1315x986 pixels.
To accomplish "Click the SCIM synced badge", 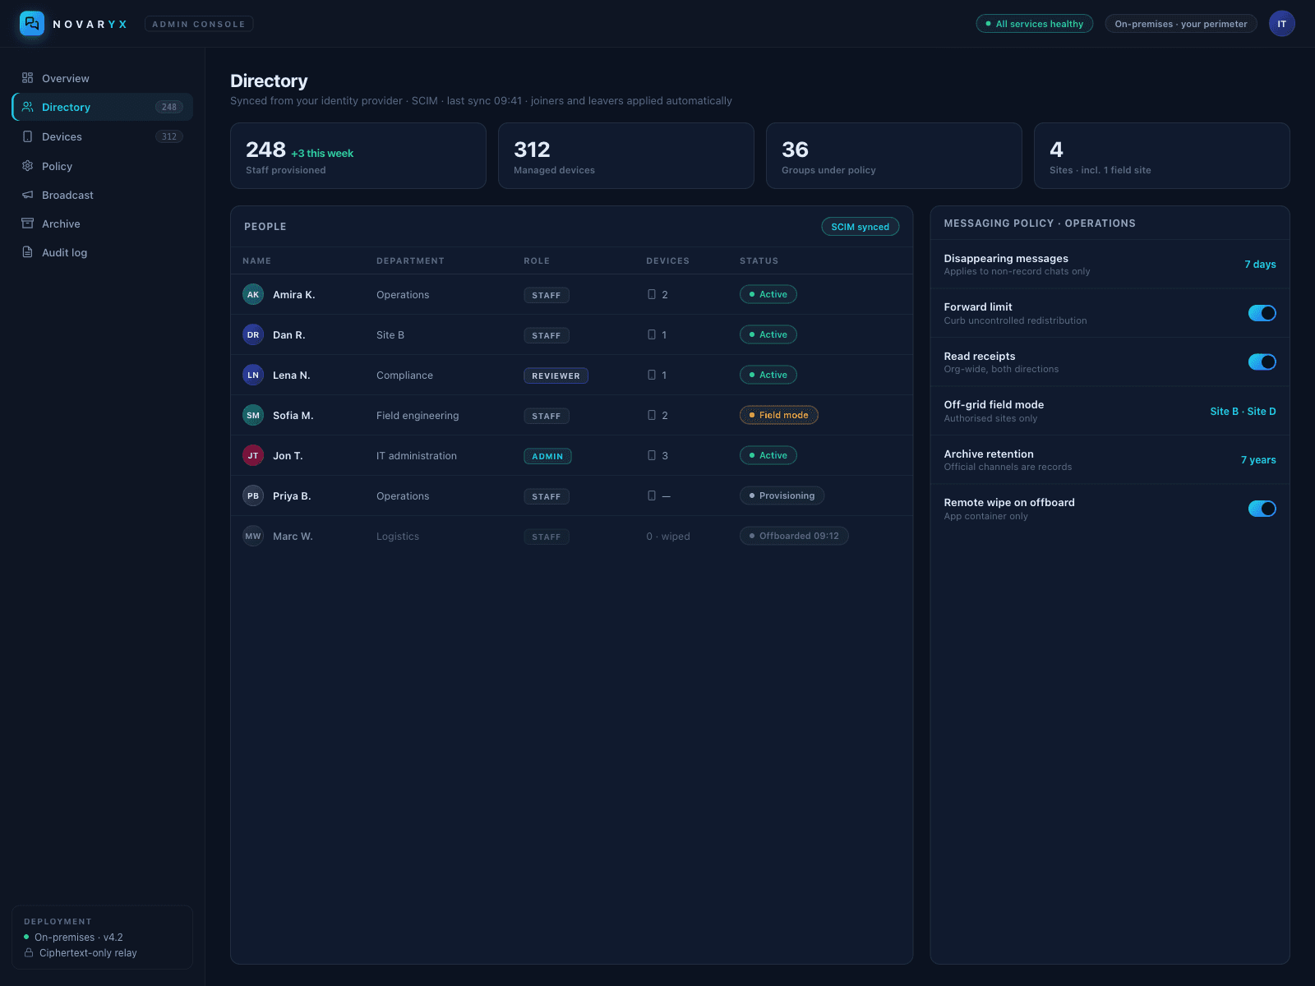I will (861, 227).
